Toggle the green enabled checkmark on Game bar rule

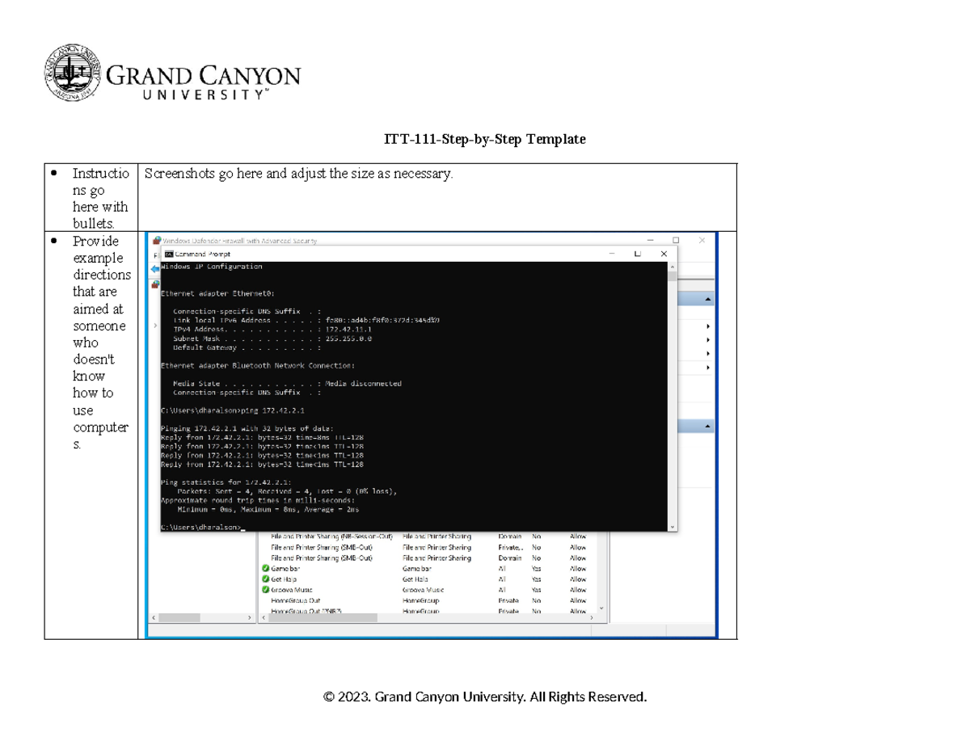(x=266, y=568)
